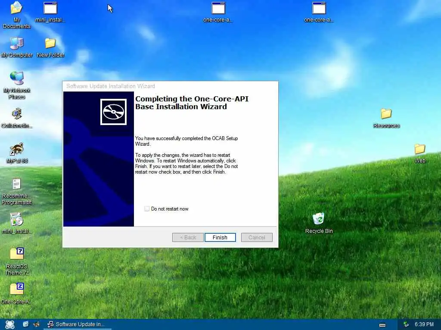Tick the Do not restart now checkbox
The image size is (441, 330).
[147, 209]
